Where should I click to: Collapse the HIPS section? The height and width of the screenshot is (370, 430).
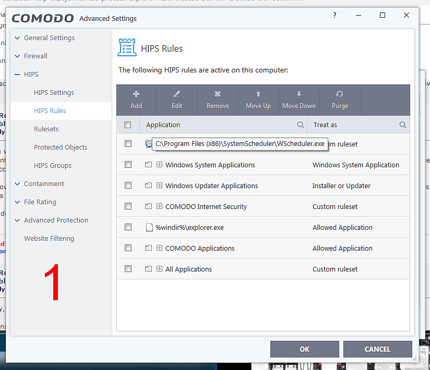pyautogui.click(x=17, y=75)
